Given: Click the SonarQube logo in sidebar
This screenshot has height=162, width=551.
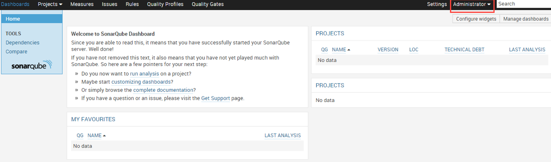Looking at the screenshot, I should [32, 65].
